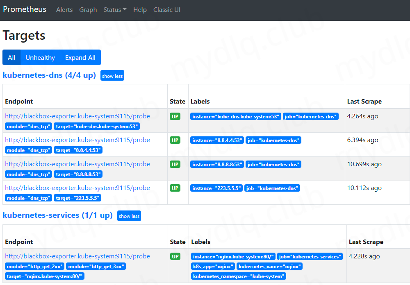The height and width of the screenshot is (285, 410).
Task: Open the Status dropdown menu
Action: 115,10
